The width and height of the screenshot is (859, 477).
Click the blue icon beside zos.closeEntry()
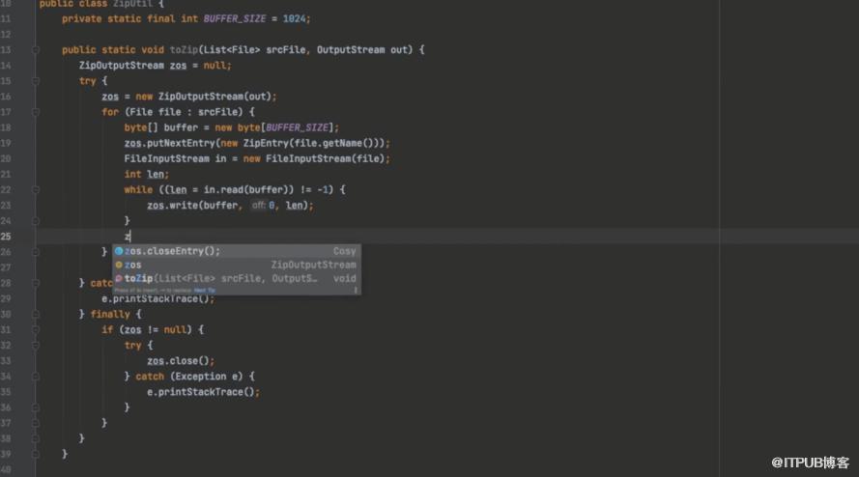pyautogui.click(x=119, y=251)
